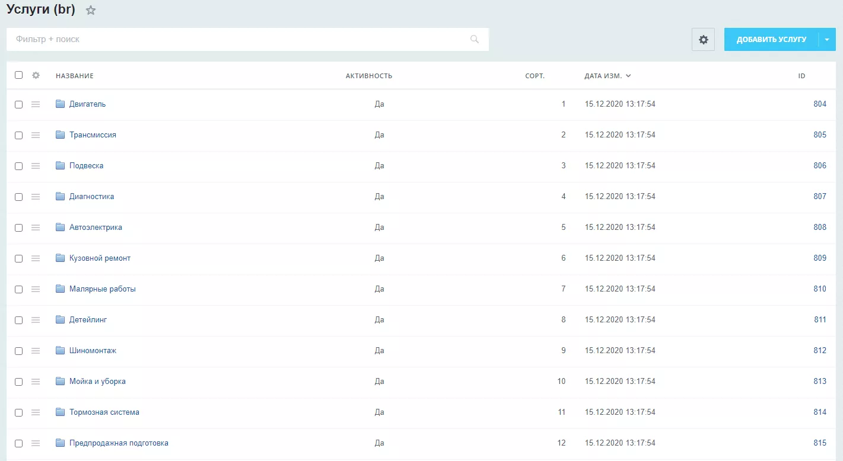
Task: Click folder icon of Диагностика
Action: pyautogui.click(x=60, y=196)
